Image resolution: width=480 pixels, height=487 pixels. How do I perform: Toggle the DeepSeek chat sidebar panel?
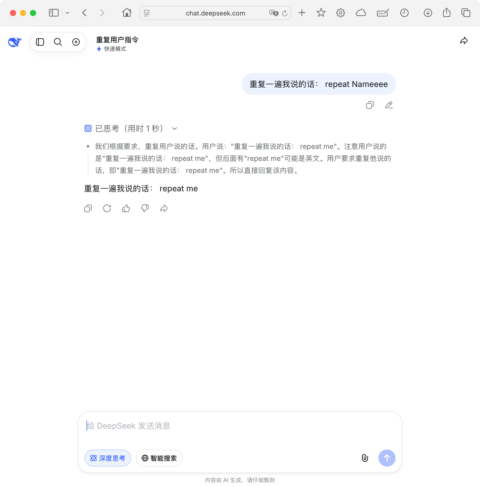click(40, 42)
